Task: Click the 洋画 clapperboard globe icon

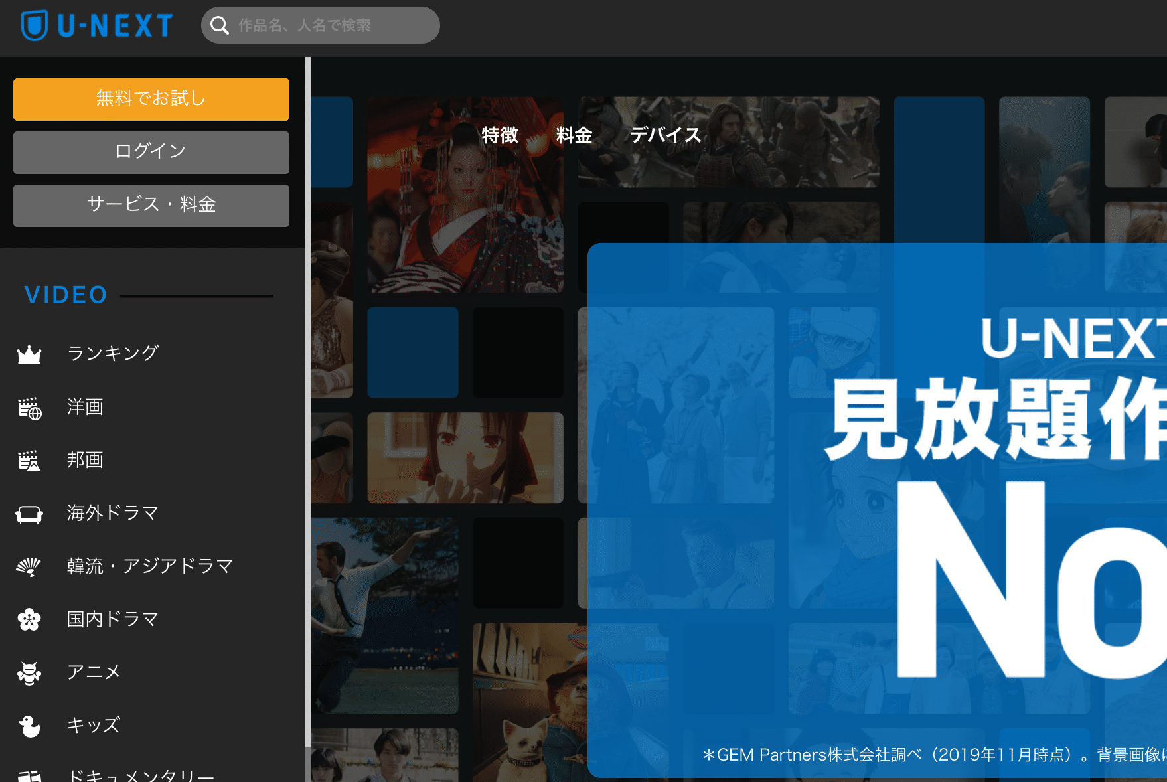Action: (29, 408)
